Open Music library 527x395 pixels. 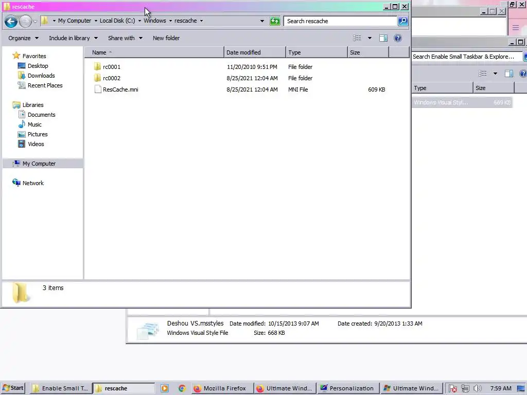click(34, 124)
